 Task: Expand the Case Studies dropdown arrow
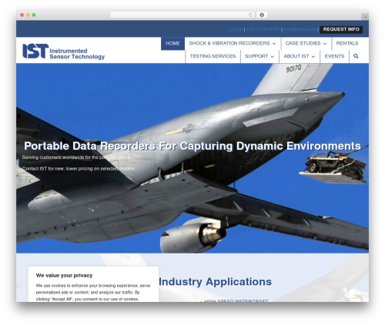tap(325, 44)
